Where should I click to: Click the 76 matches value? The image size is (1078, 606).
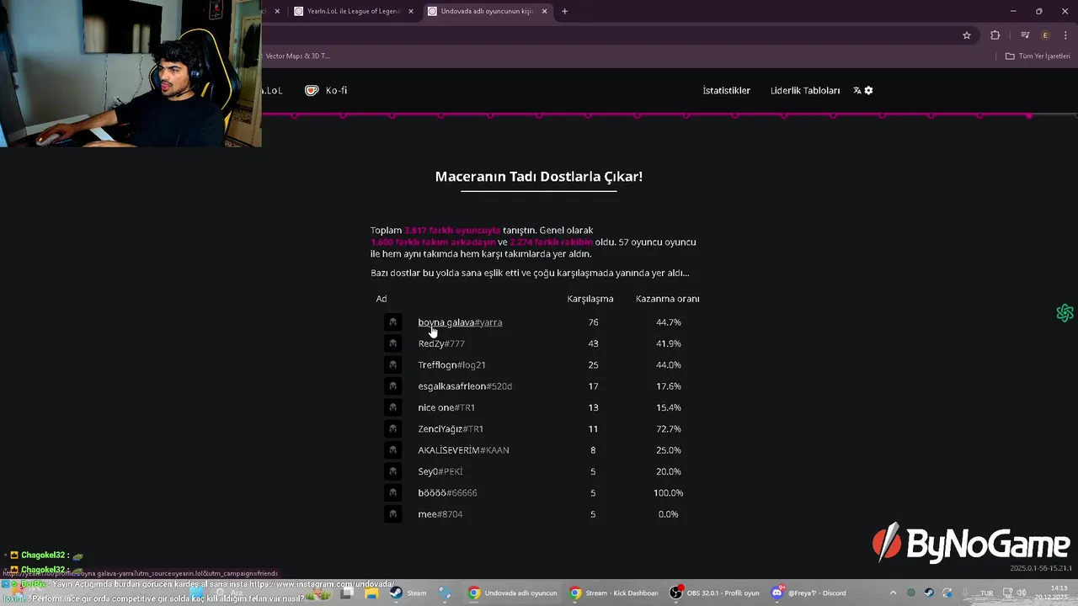click(593, 322)
